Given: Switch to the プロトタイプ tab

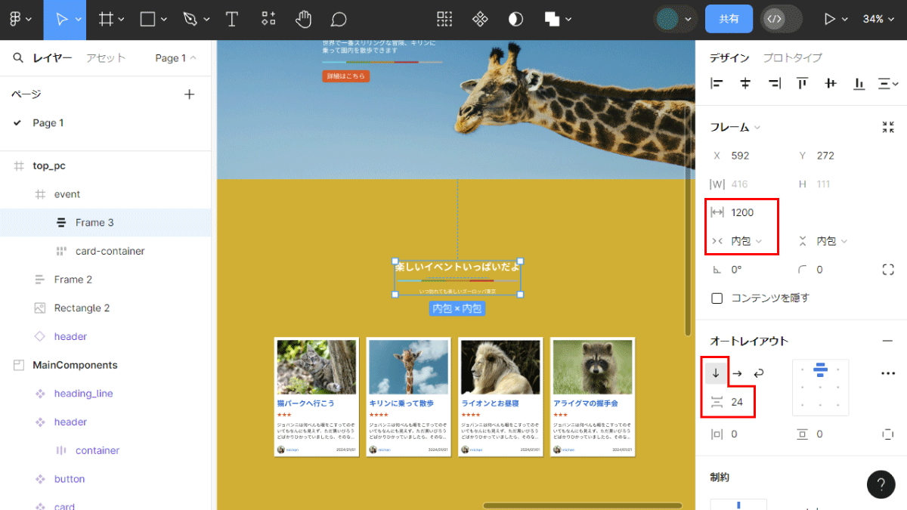Looking at the screenshot, I should [792, 57].
